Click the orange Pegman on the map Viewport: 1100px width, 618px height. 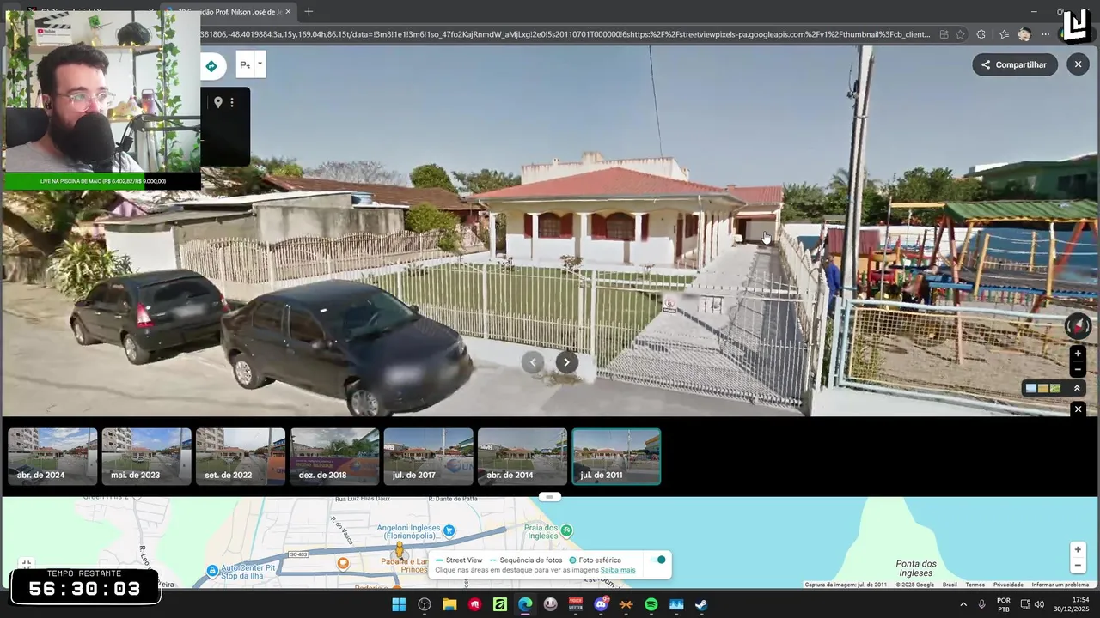(399, 550)
